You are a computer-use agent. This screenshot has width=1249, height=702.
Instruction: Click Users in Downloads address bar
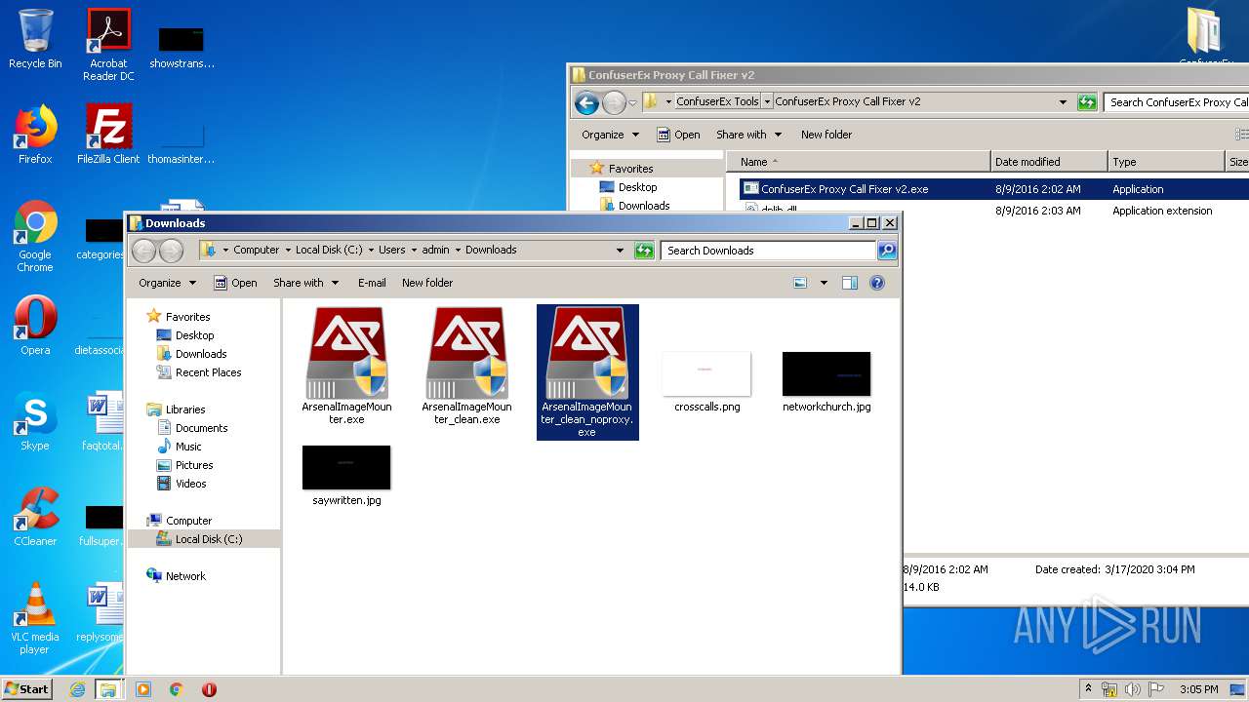(x=391, y=250)
